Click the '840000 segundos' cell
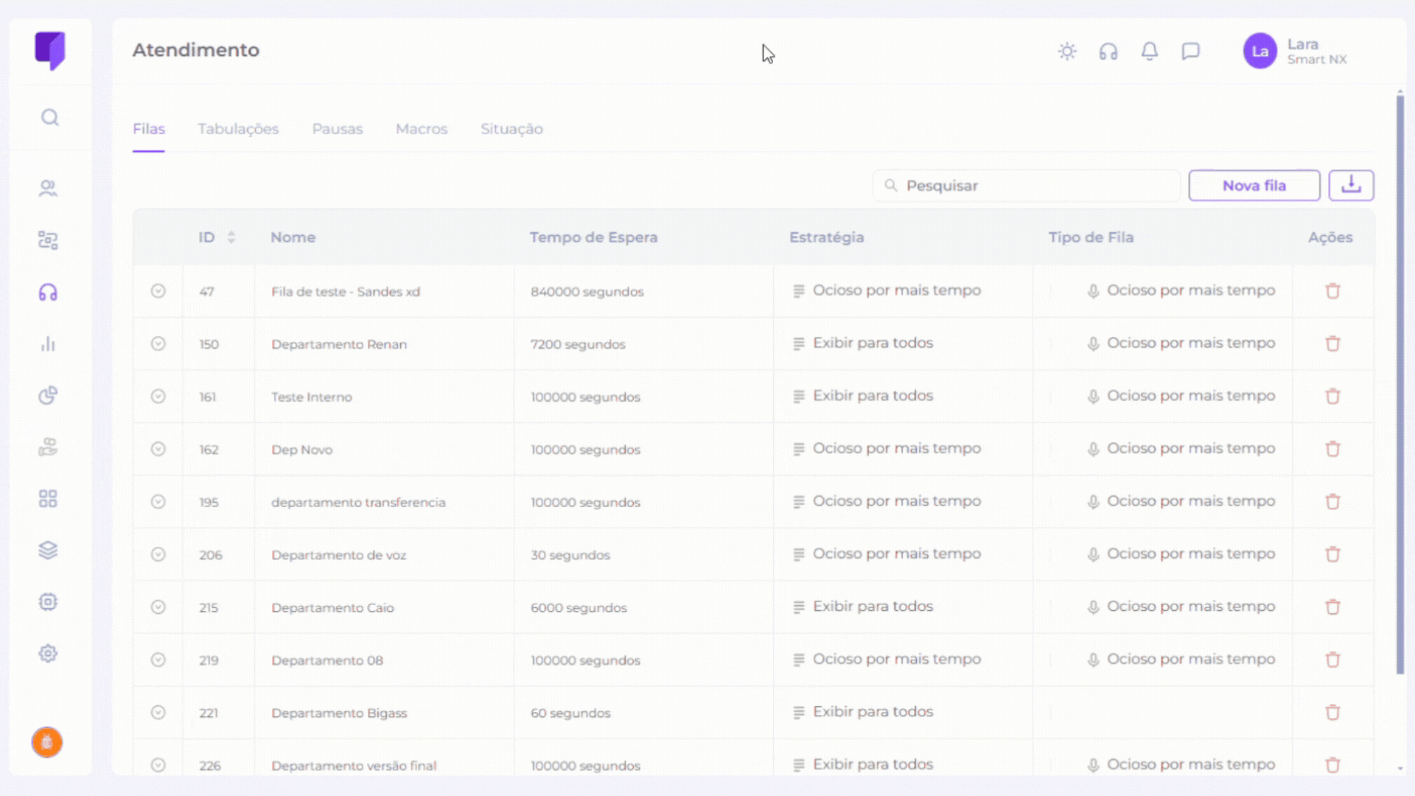 point(587,292)
